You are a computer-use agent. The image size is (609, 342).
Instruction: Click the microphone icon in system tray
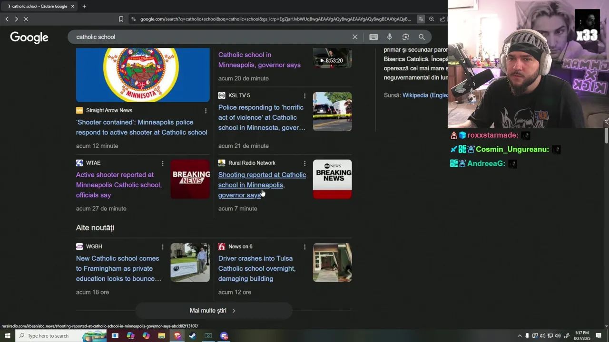[527, 336]
